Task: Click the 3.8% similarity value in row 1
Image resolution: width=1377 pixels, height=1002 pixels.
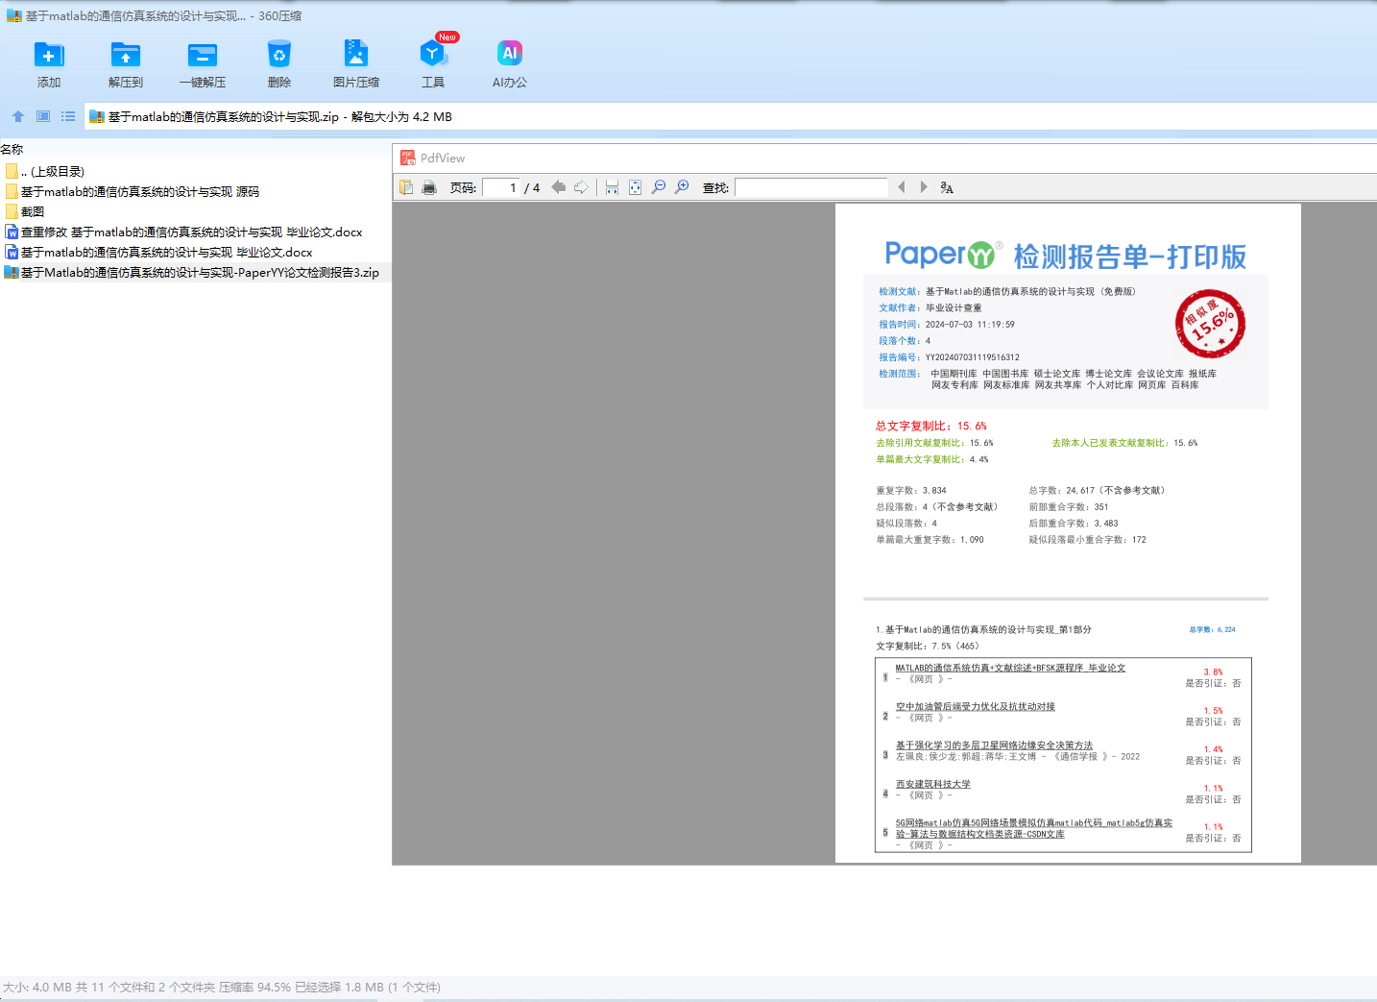Action: [x=1213, y=672]
